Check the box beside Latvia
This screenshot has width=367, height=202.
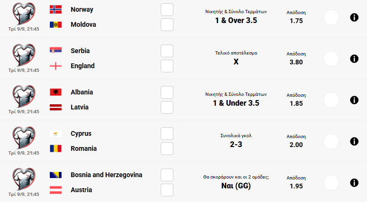[167, 107]
